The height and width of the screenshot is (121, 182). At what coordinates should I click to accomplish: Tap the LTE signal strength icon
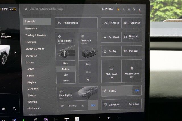pos(134,9)
